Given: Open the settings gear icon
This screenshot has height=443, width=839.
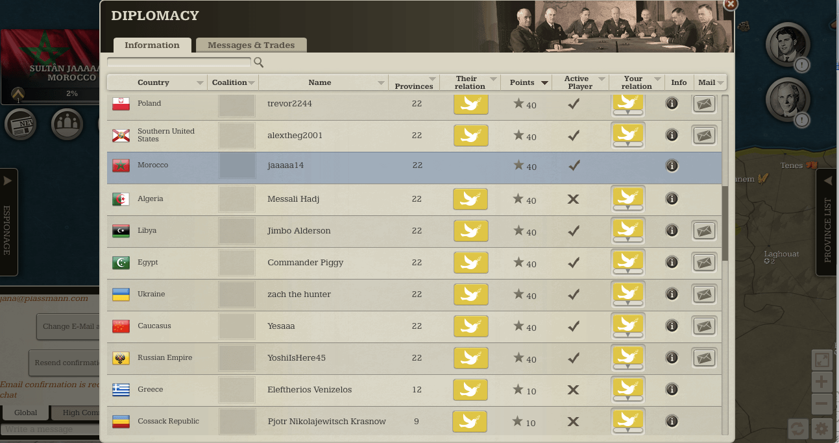Looking at the screenshot, I should tap(822, 428).
